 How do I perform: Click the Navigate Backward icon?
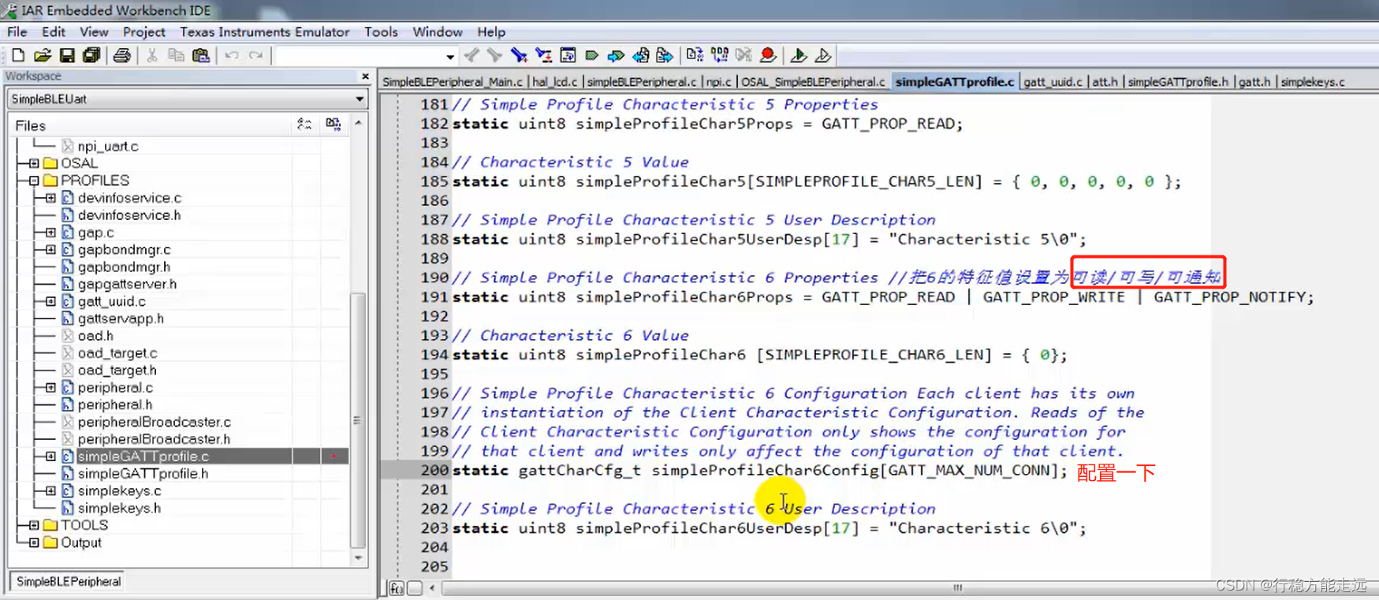tap(640, 55)
